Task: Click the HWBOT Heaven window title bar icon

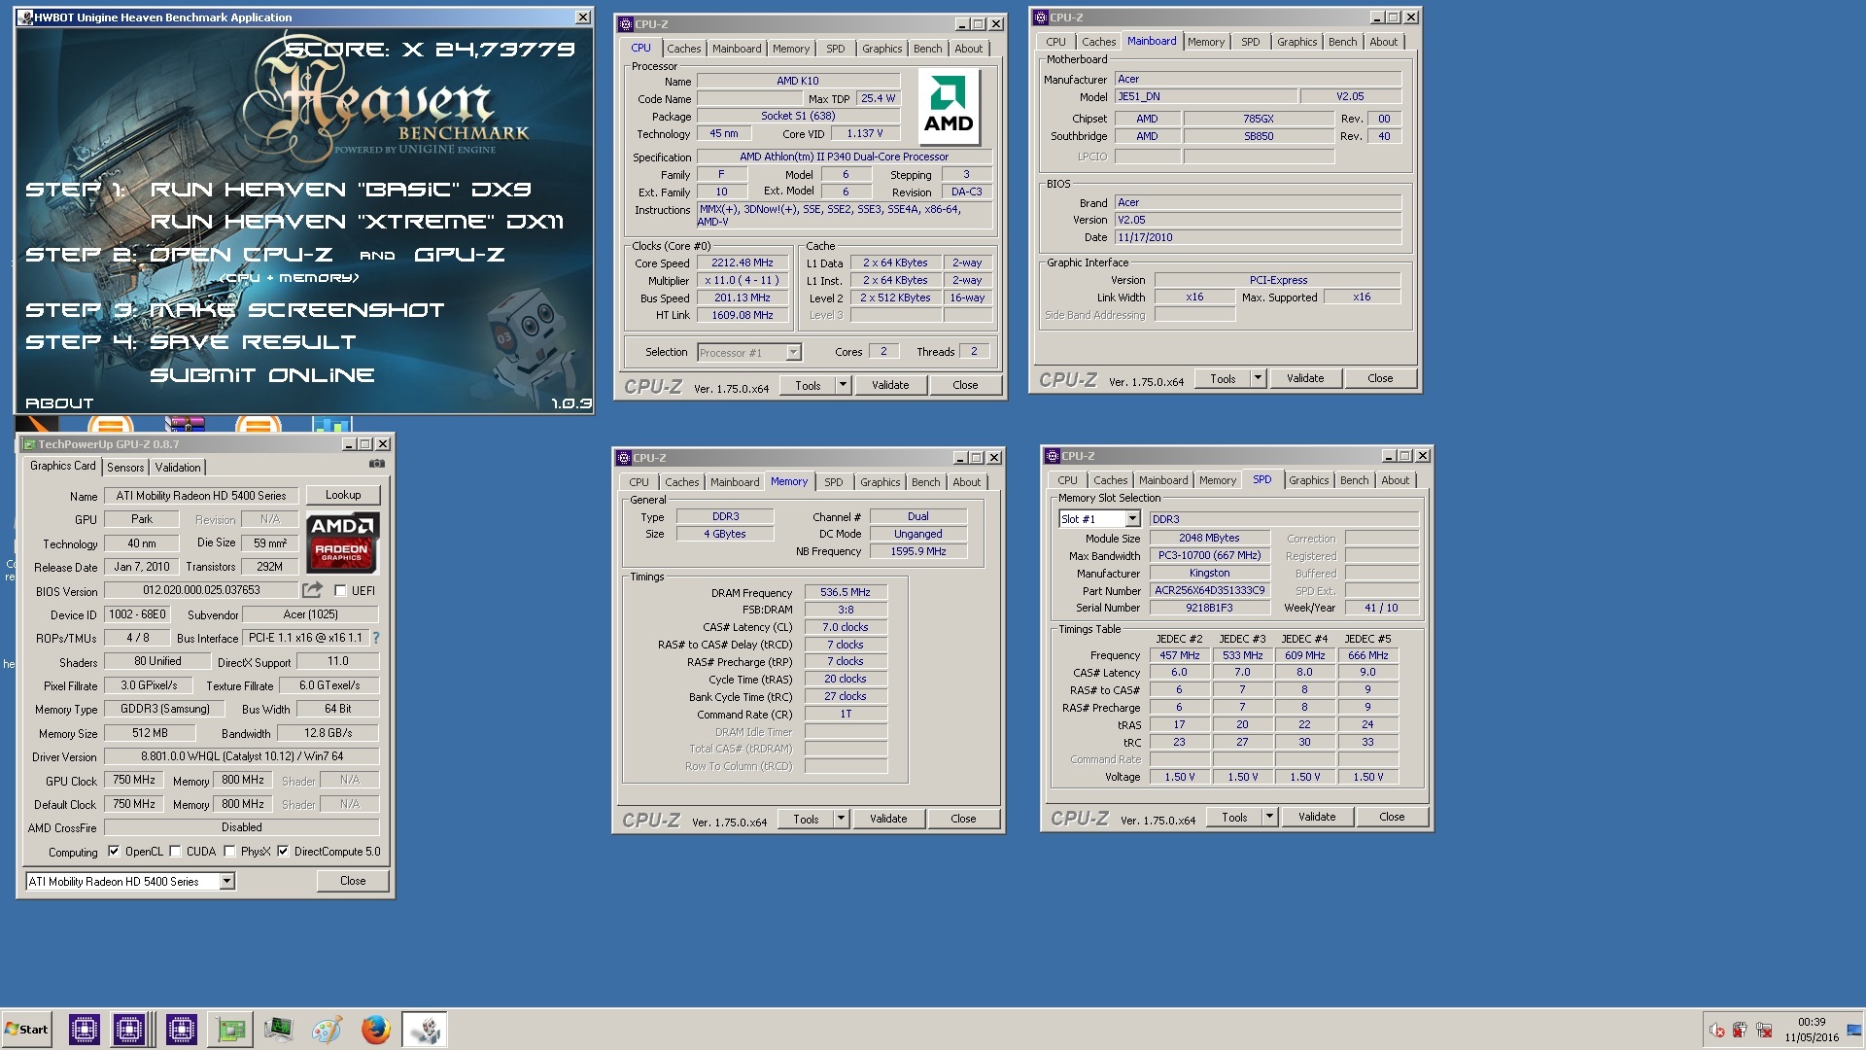Action: click(25, 17)
